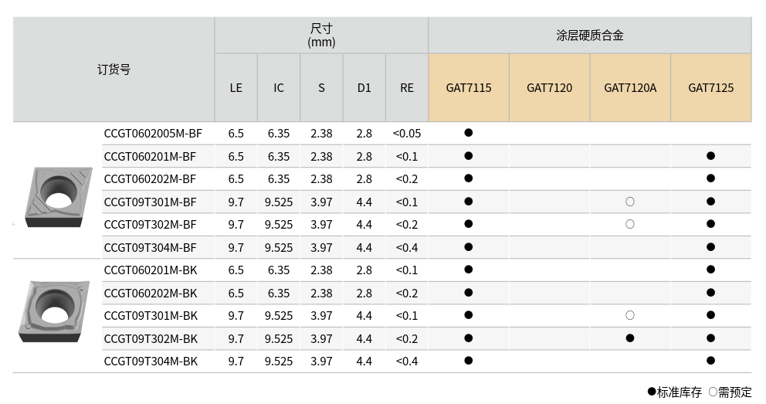The height and width of the screenshot is (404, 766).
Task: Click the standard stock legend filled dot
Action: (x=652, y=392)
